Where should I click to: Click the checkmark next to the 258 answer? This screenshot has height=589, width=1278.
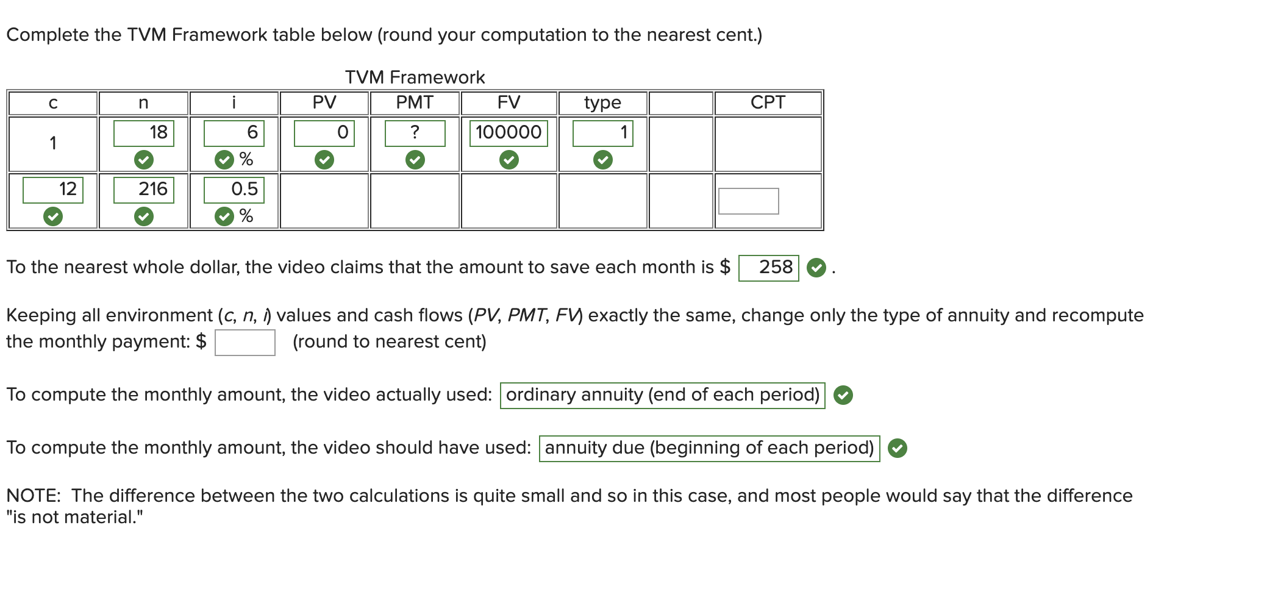pyautogui.click(x=815, y=266)
